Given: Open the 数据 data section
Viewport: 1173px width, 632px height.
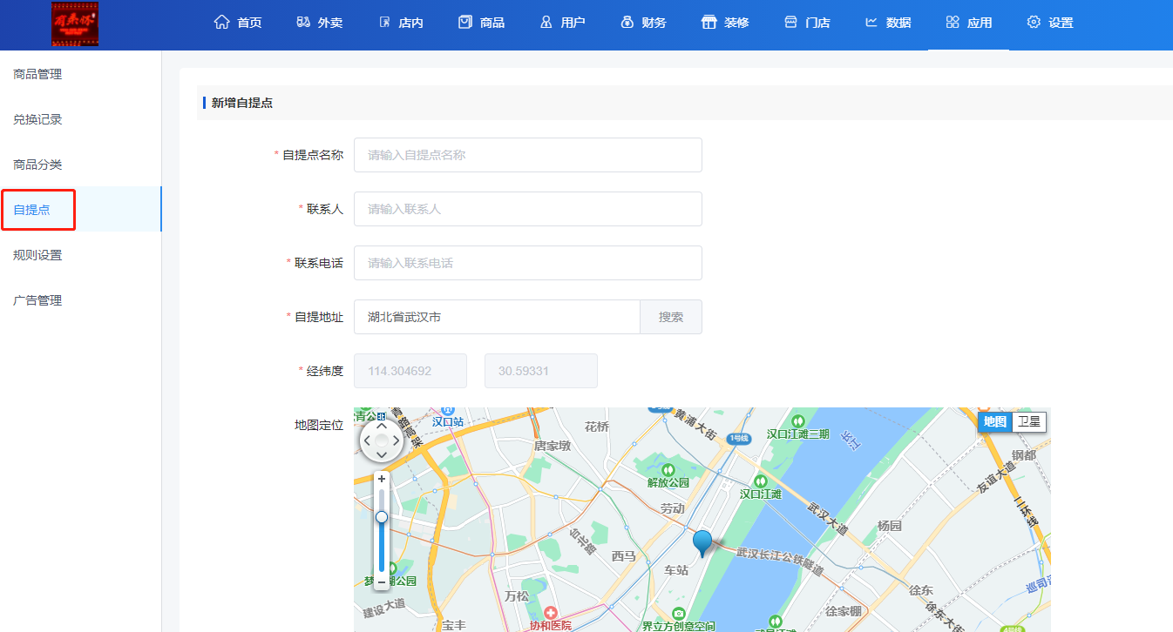Looking at the screenshot, I should (x=888, y=23).
